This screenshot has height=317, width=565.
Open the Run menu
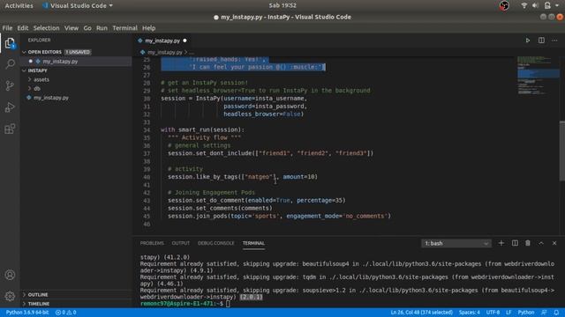[102, 28]
